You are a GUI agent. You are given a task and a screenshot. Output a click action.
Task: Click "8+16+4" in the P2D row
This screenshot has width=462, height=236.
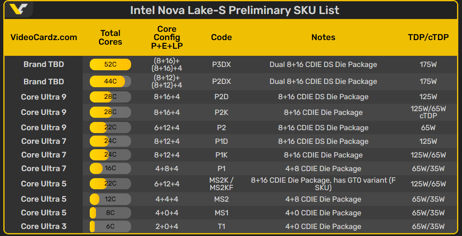pos(167,97)
